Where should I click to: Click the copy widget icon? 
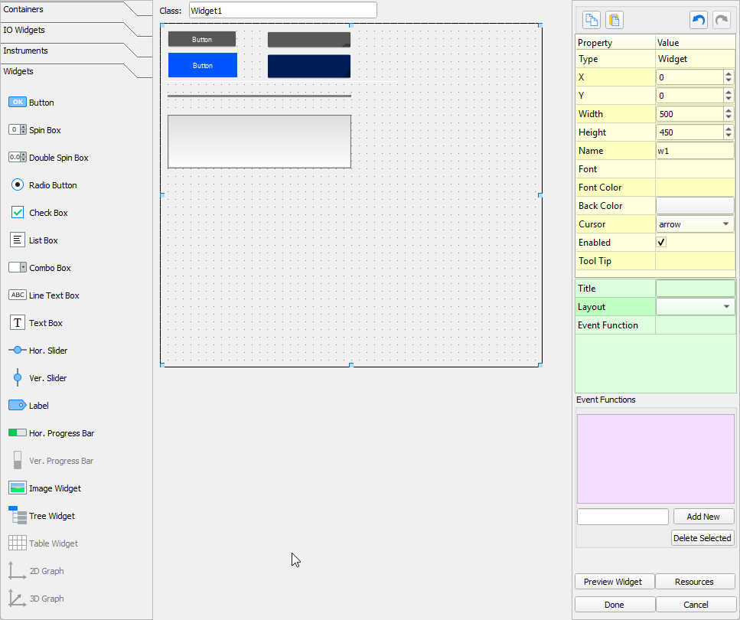(591, 19)
